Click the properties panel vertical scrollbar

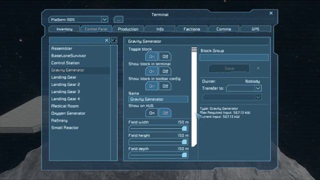(x=194, y=97)
